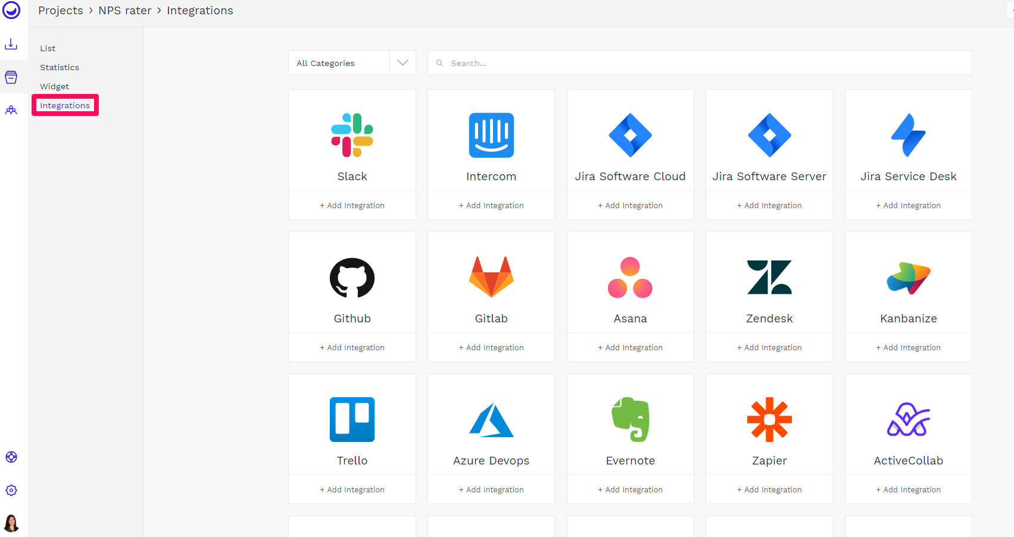Add Integration for Asana
The image size is (1014, 537).
click(630, 347)
